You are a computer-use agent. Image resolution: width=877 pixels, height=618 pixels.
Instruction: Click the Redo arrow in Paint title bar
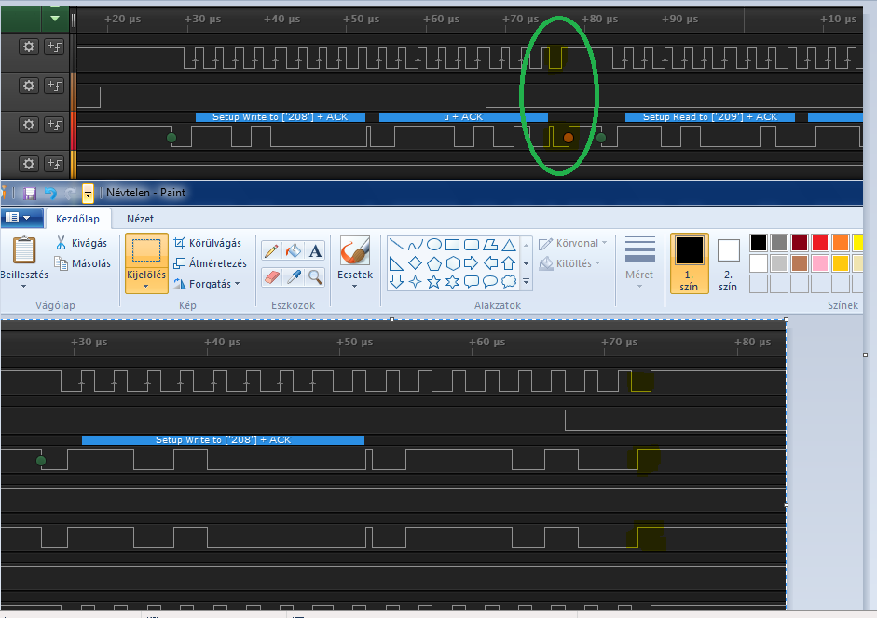coord(70,194)
